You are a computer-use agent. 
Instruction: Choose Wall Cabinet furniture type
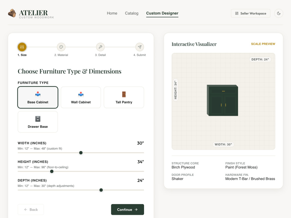pyautogui.click(x=81, y=97)
